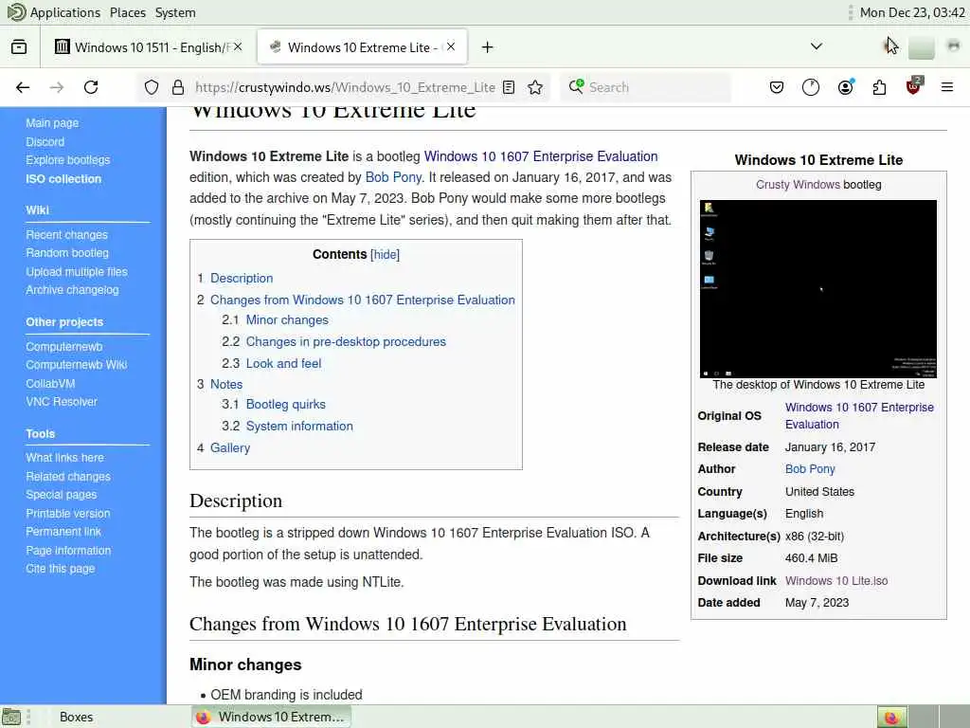Go back with the browser back arrow
Image resolution: width=970 pixels, height=728 pixels.
[x=23, y=87]
